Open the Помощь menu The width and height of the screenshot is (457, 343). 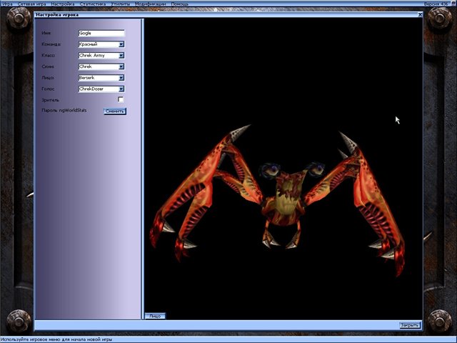[x=180, y=4]
